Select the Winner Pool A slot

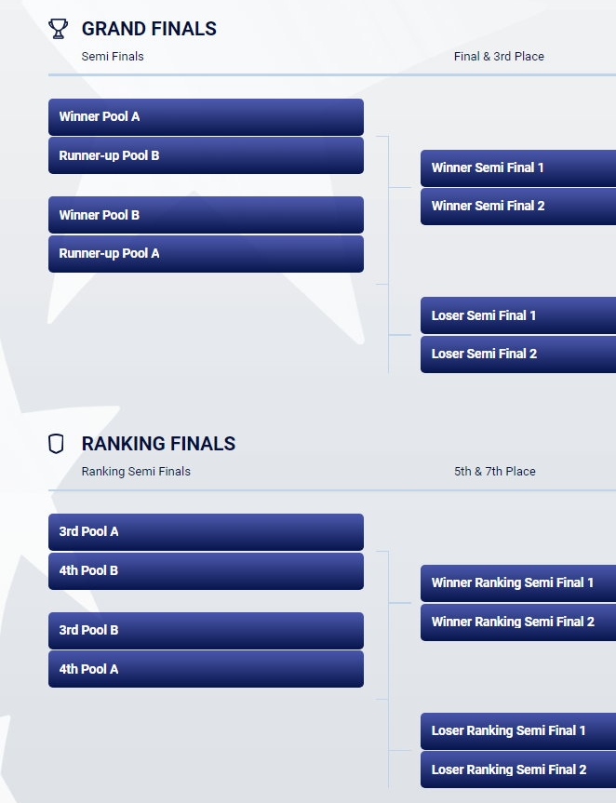206,117
